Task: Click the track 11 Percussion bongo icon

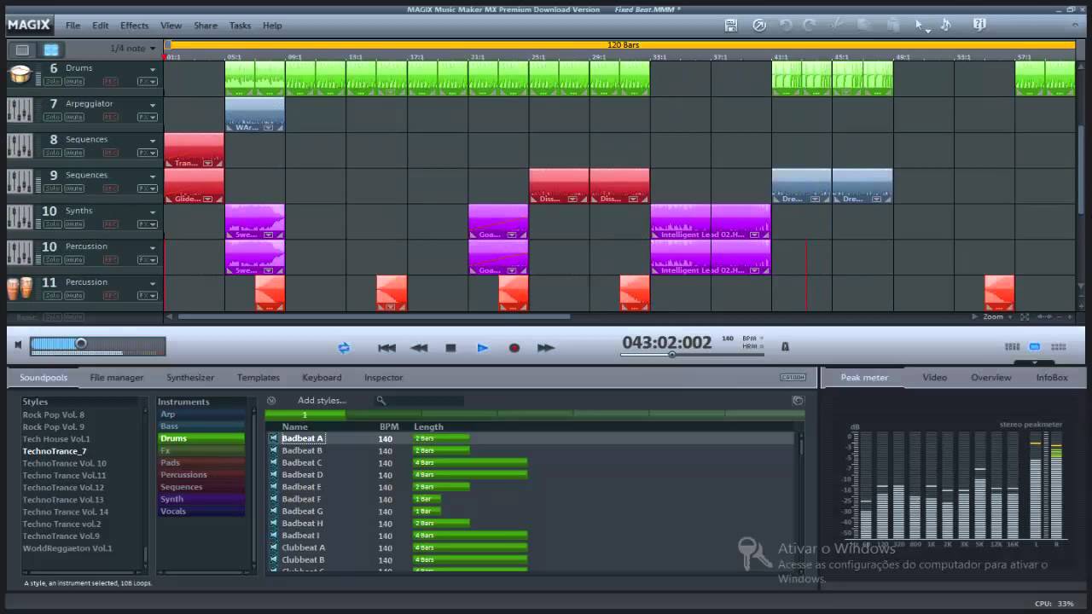Action: [20, 288]
